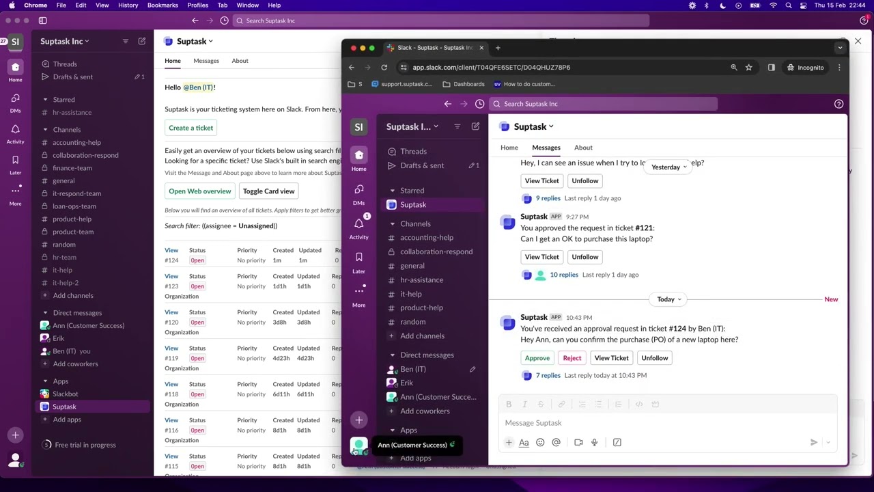Click the compose new message icon next to Suptask I... header
Image resolution: width=874 pixels, height=492 pixels.
tap(475, 126)
